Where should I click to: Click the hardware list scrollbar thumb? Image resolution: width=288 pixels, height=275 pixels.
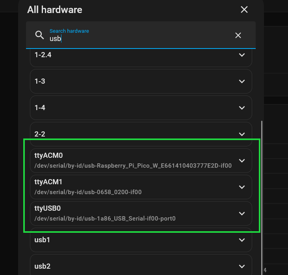[x=262, y=198]
